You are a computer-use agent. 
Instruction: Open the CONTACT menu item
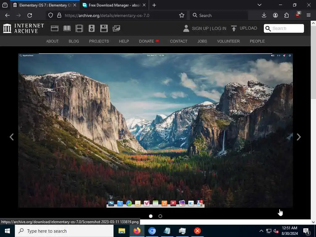click(179, 41)
